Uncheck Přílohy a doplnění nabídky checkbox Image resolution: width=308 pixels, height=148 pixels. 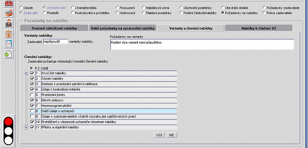click(x=32, y=127)
